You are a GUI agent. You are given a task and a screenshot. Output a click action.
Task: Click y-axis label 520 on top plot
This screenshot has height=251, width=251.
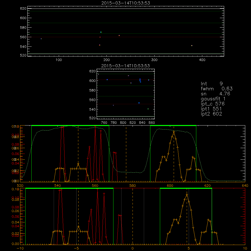[x=23, y=55]
